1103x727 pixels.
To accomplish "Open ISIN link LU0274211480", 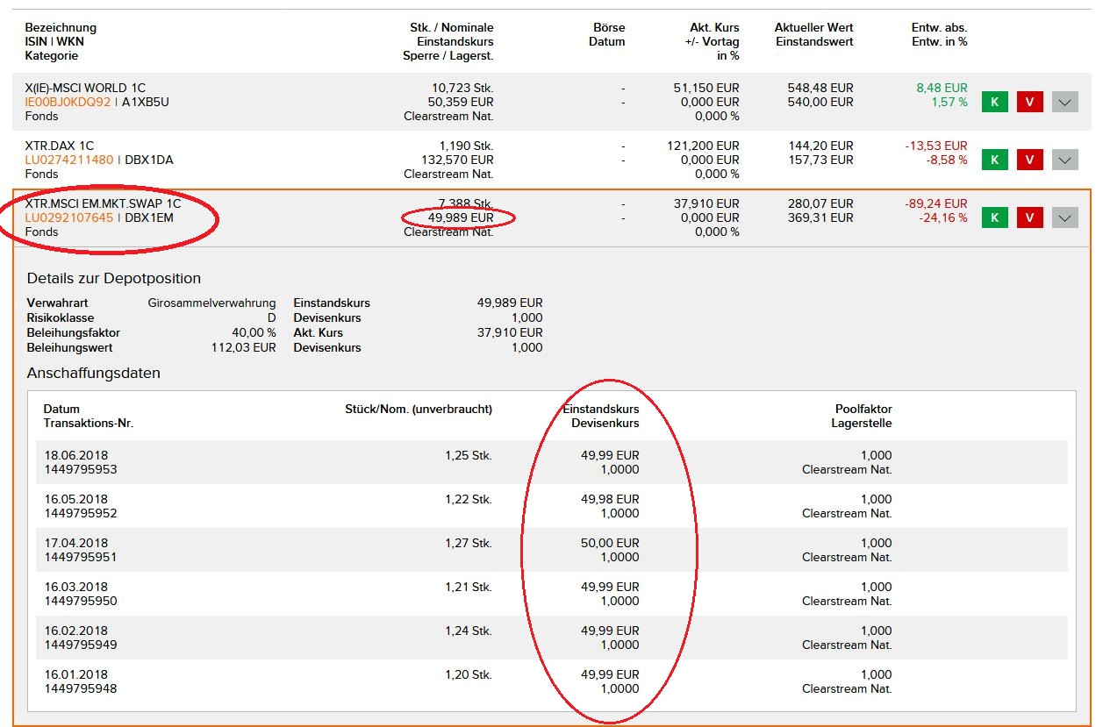I will [69, 160].
